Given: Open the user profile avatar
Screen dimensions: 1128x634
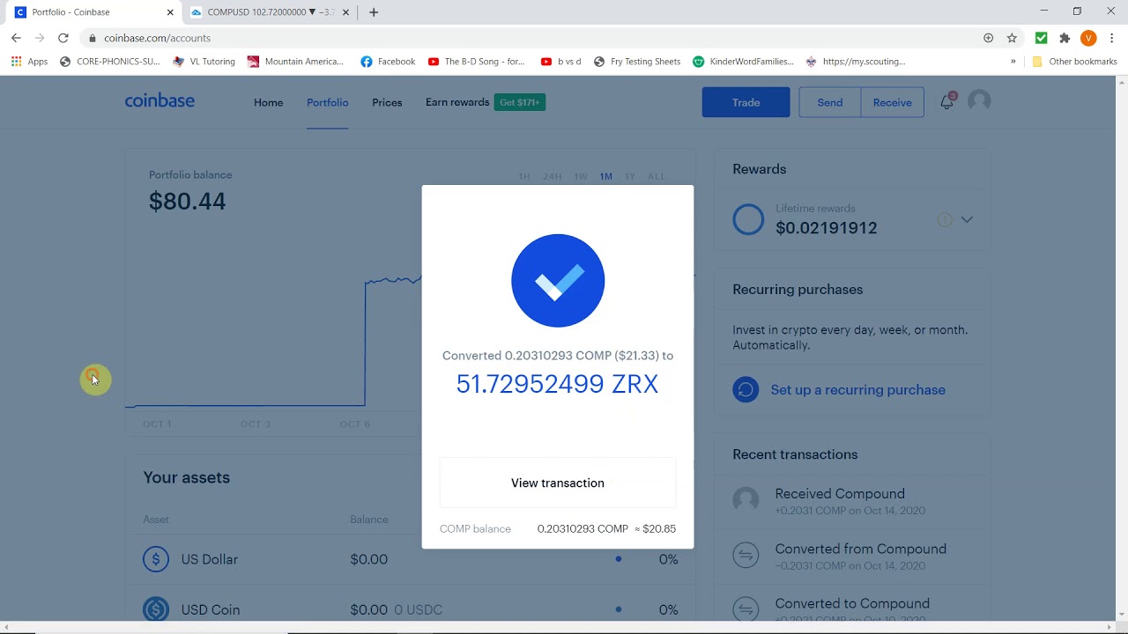Looking at the screenshot, I should tap(979, 101).
